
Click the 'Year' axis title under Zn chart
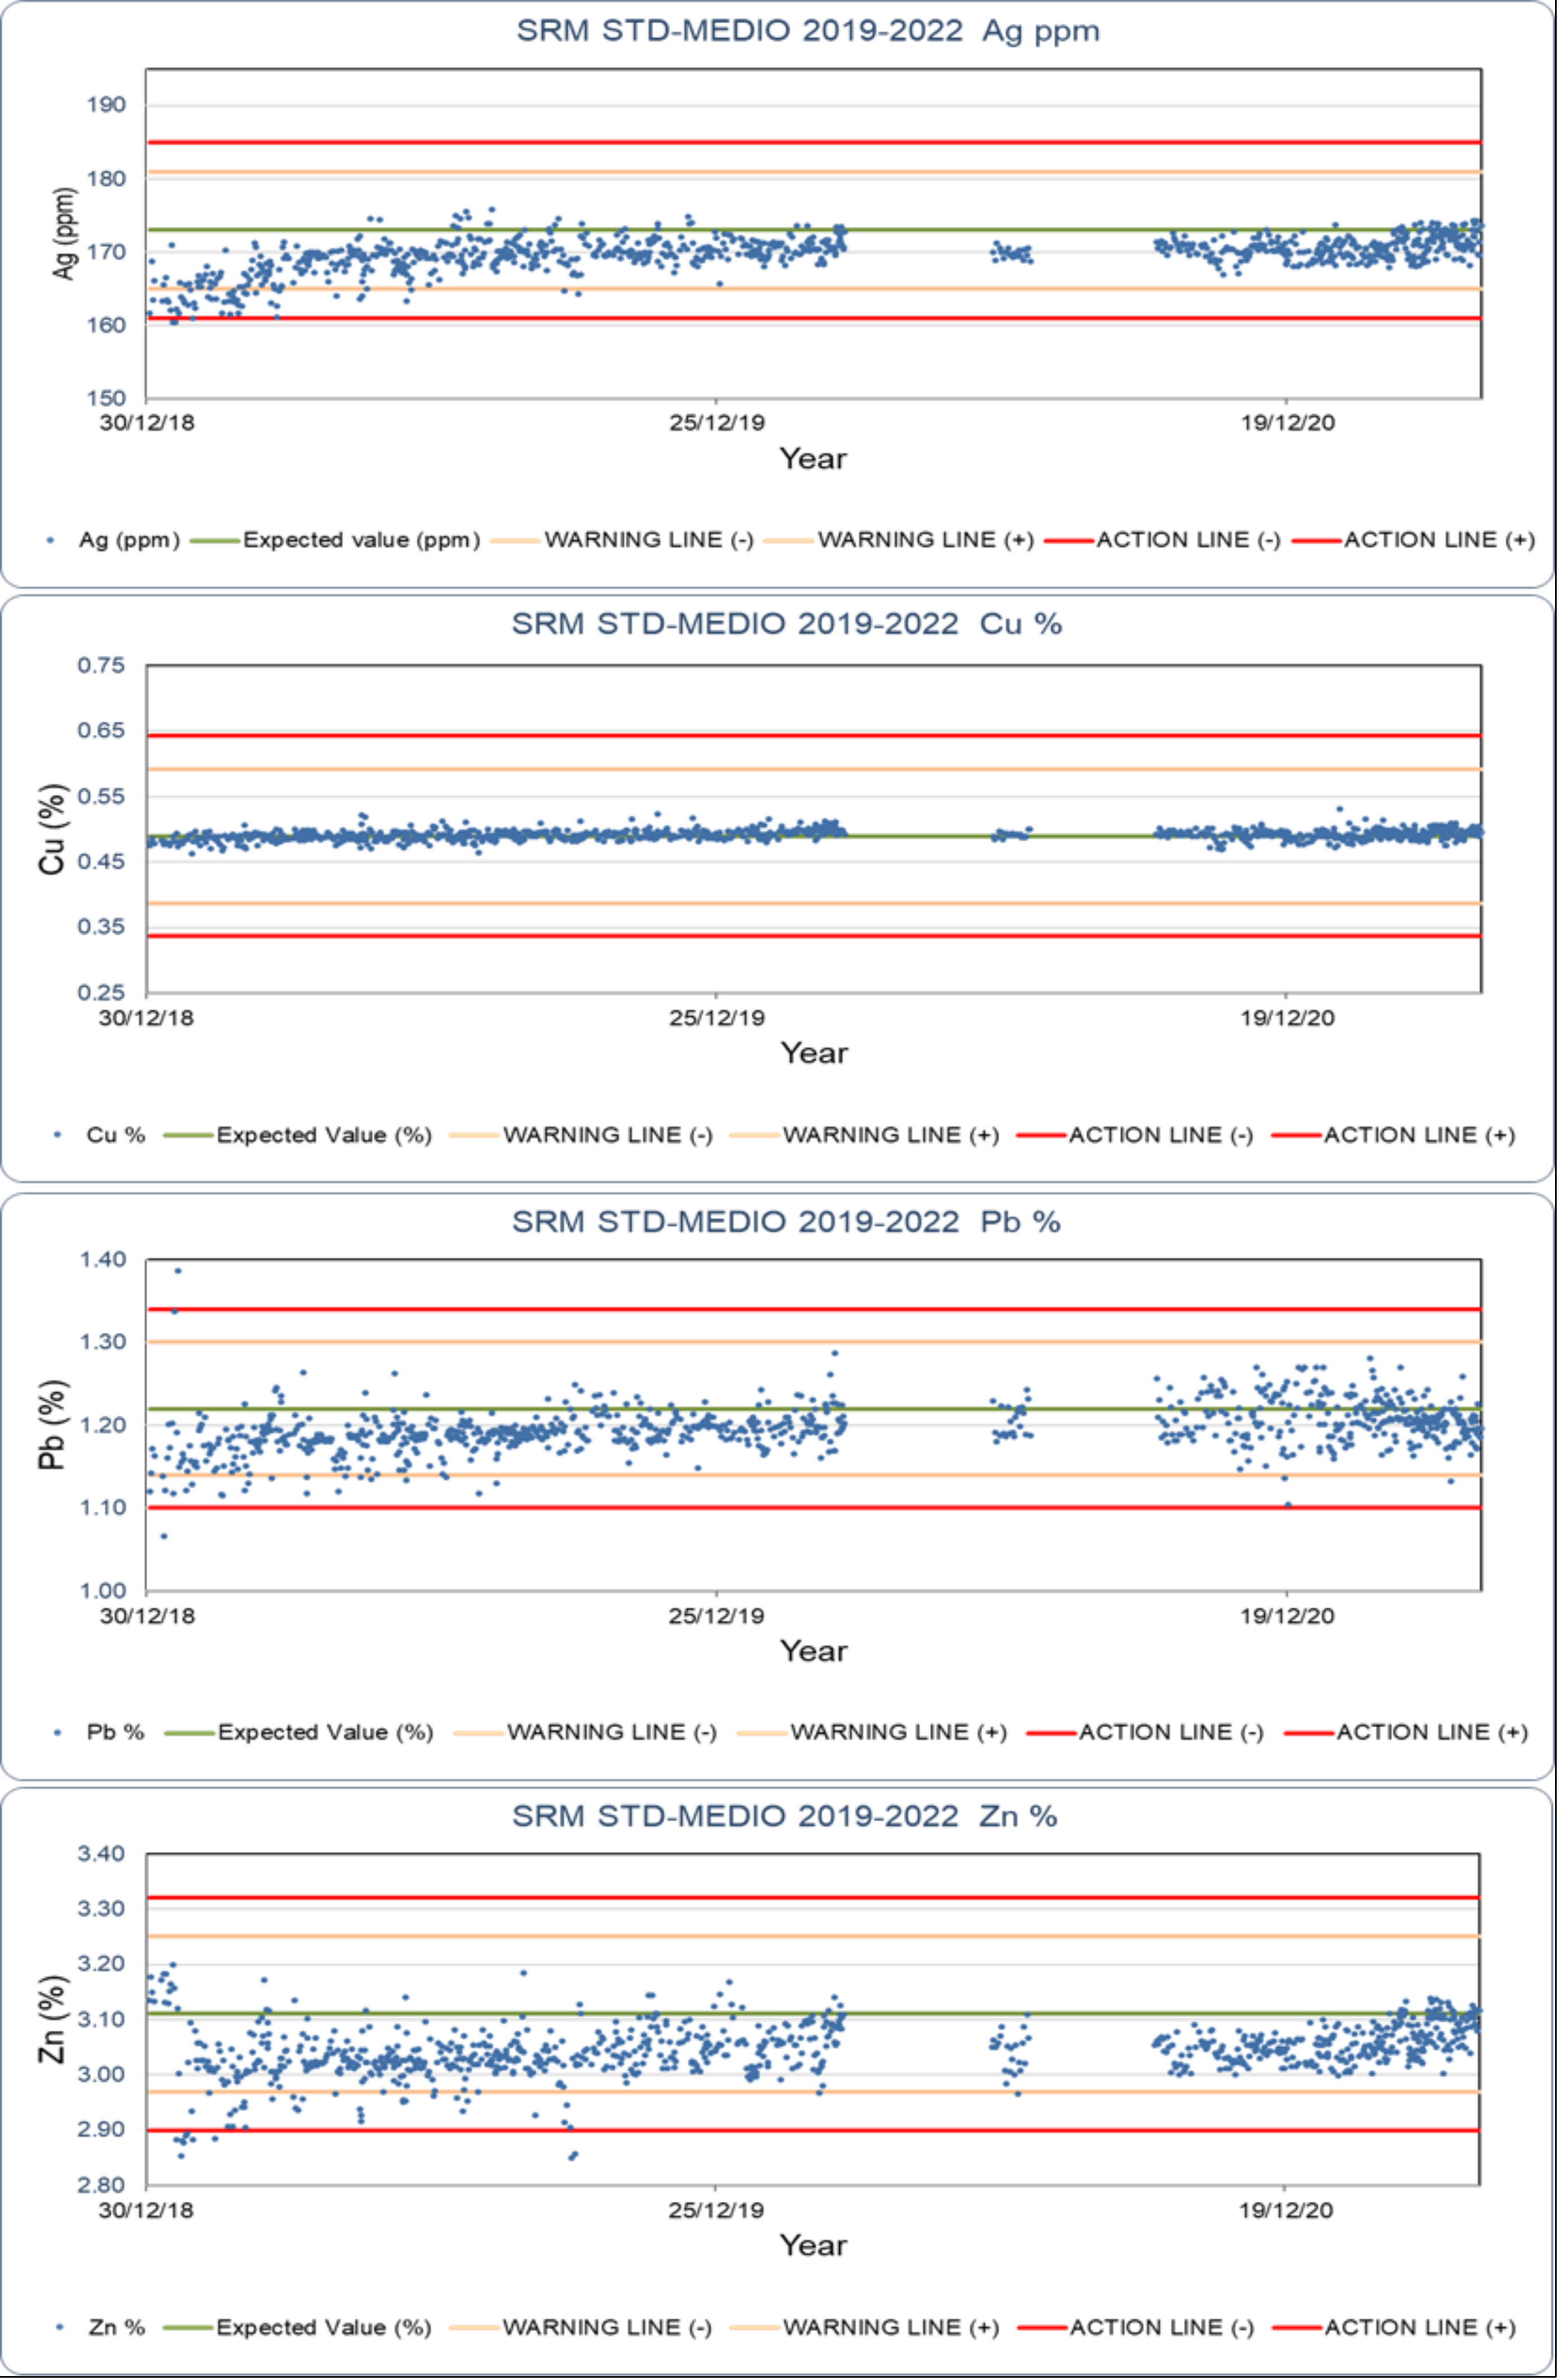(x=813, y=2245)
